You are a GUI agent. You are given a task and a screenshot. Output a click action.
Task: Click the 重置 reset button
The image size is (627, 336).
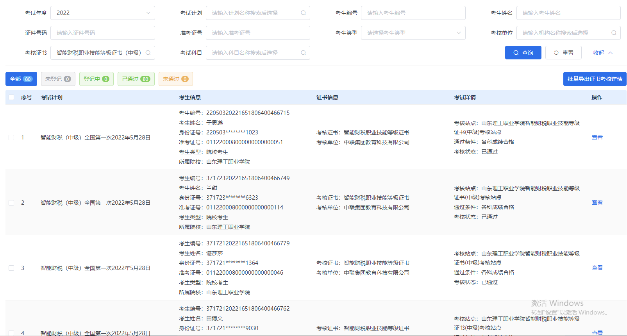[563, 53]
